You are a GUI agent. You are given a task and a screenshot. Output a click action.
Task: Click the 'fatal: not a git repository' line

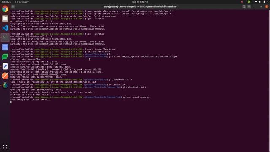click(53, 82)
